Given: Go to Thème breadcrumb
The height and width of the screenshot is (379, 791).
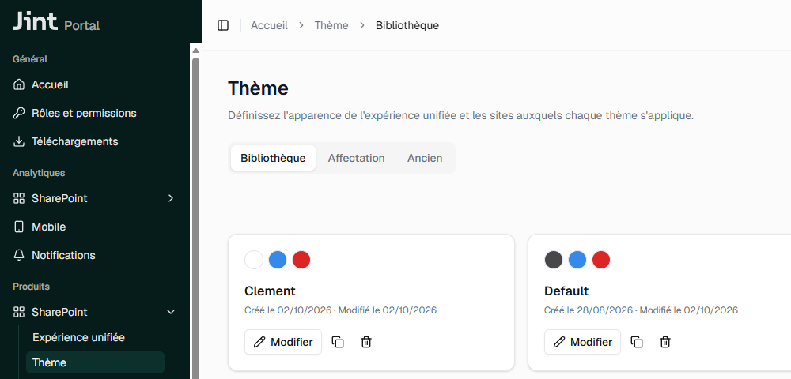Looking at the screenshot, I should (x=331, y=25).
